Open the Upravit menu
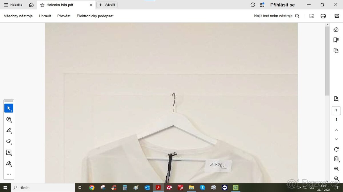This screenshot has height=192, width=343. click(x=45, y=16)
